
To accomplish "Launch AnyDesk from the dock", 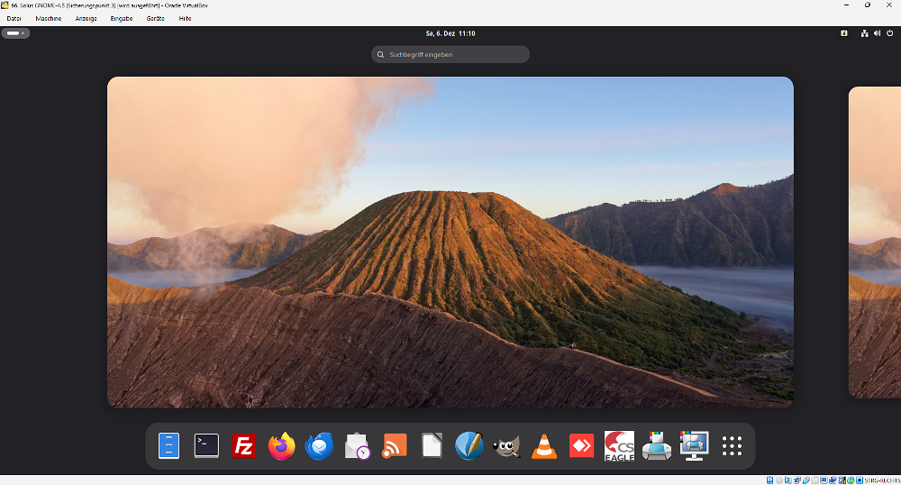I will click(x=581, y=445).
